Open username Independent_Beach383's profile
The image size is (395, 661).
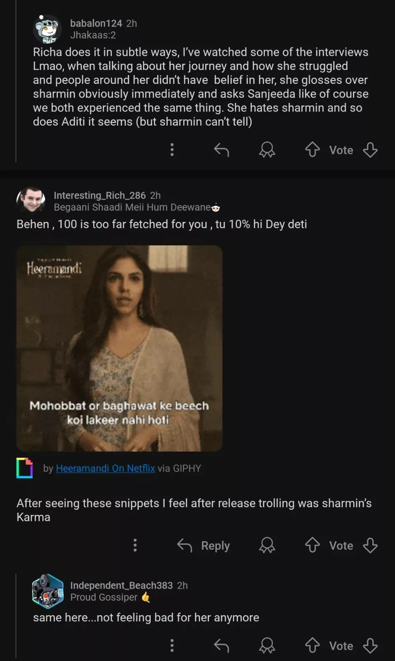121,585
